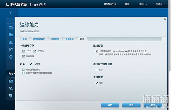Click the 本機管理存取 section label
The image size is (171, 110).
tap(27, 46)
